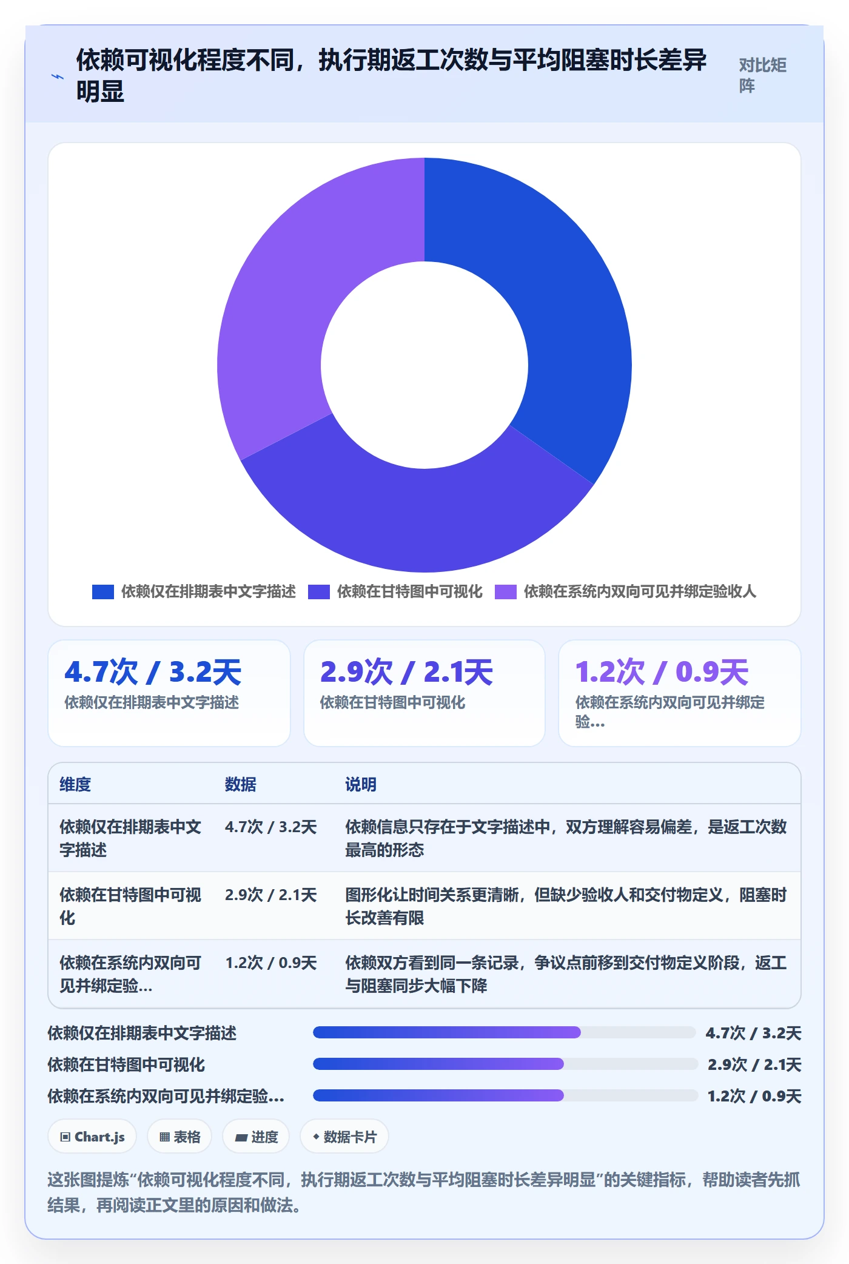
Task: Open the 4.7次 / 3.2天 data card
Action: pos(169,693)
